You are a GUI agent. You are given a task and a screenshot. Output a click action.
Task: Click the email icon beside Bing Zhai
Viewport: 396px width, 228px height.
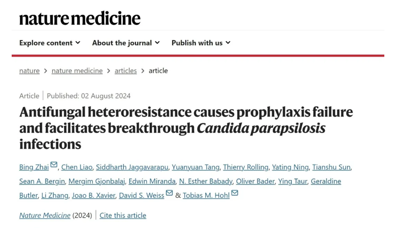click(x=54, y=165)
